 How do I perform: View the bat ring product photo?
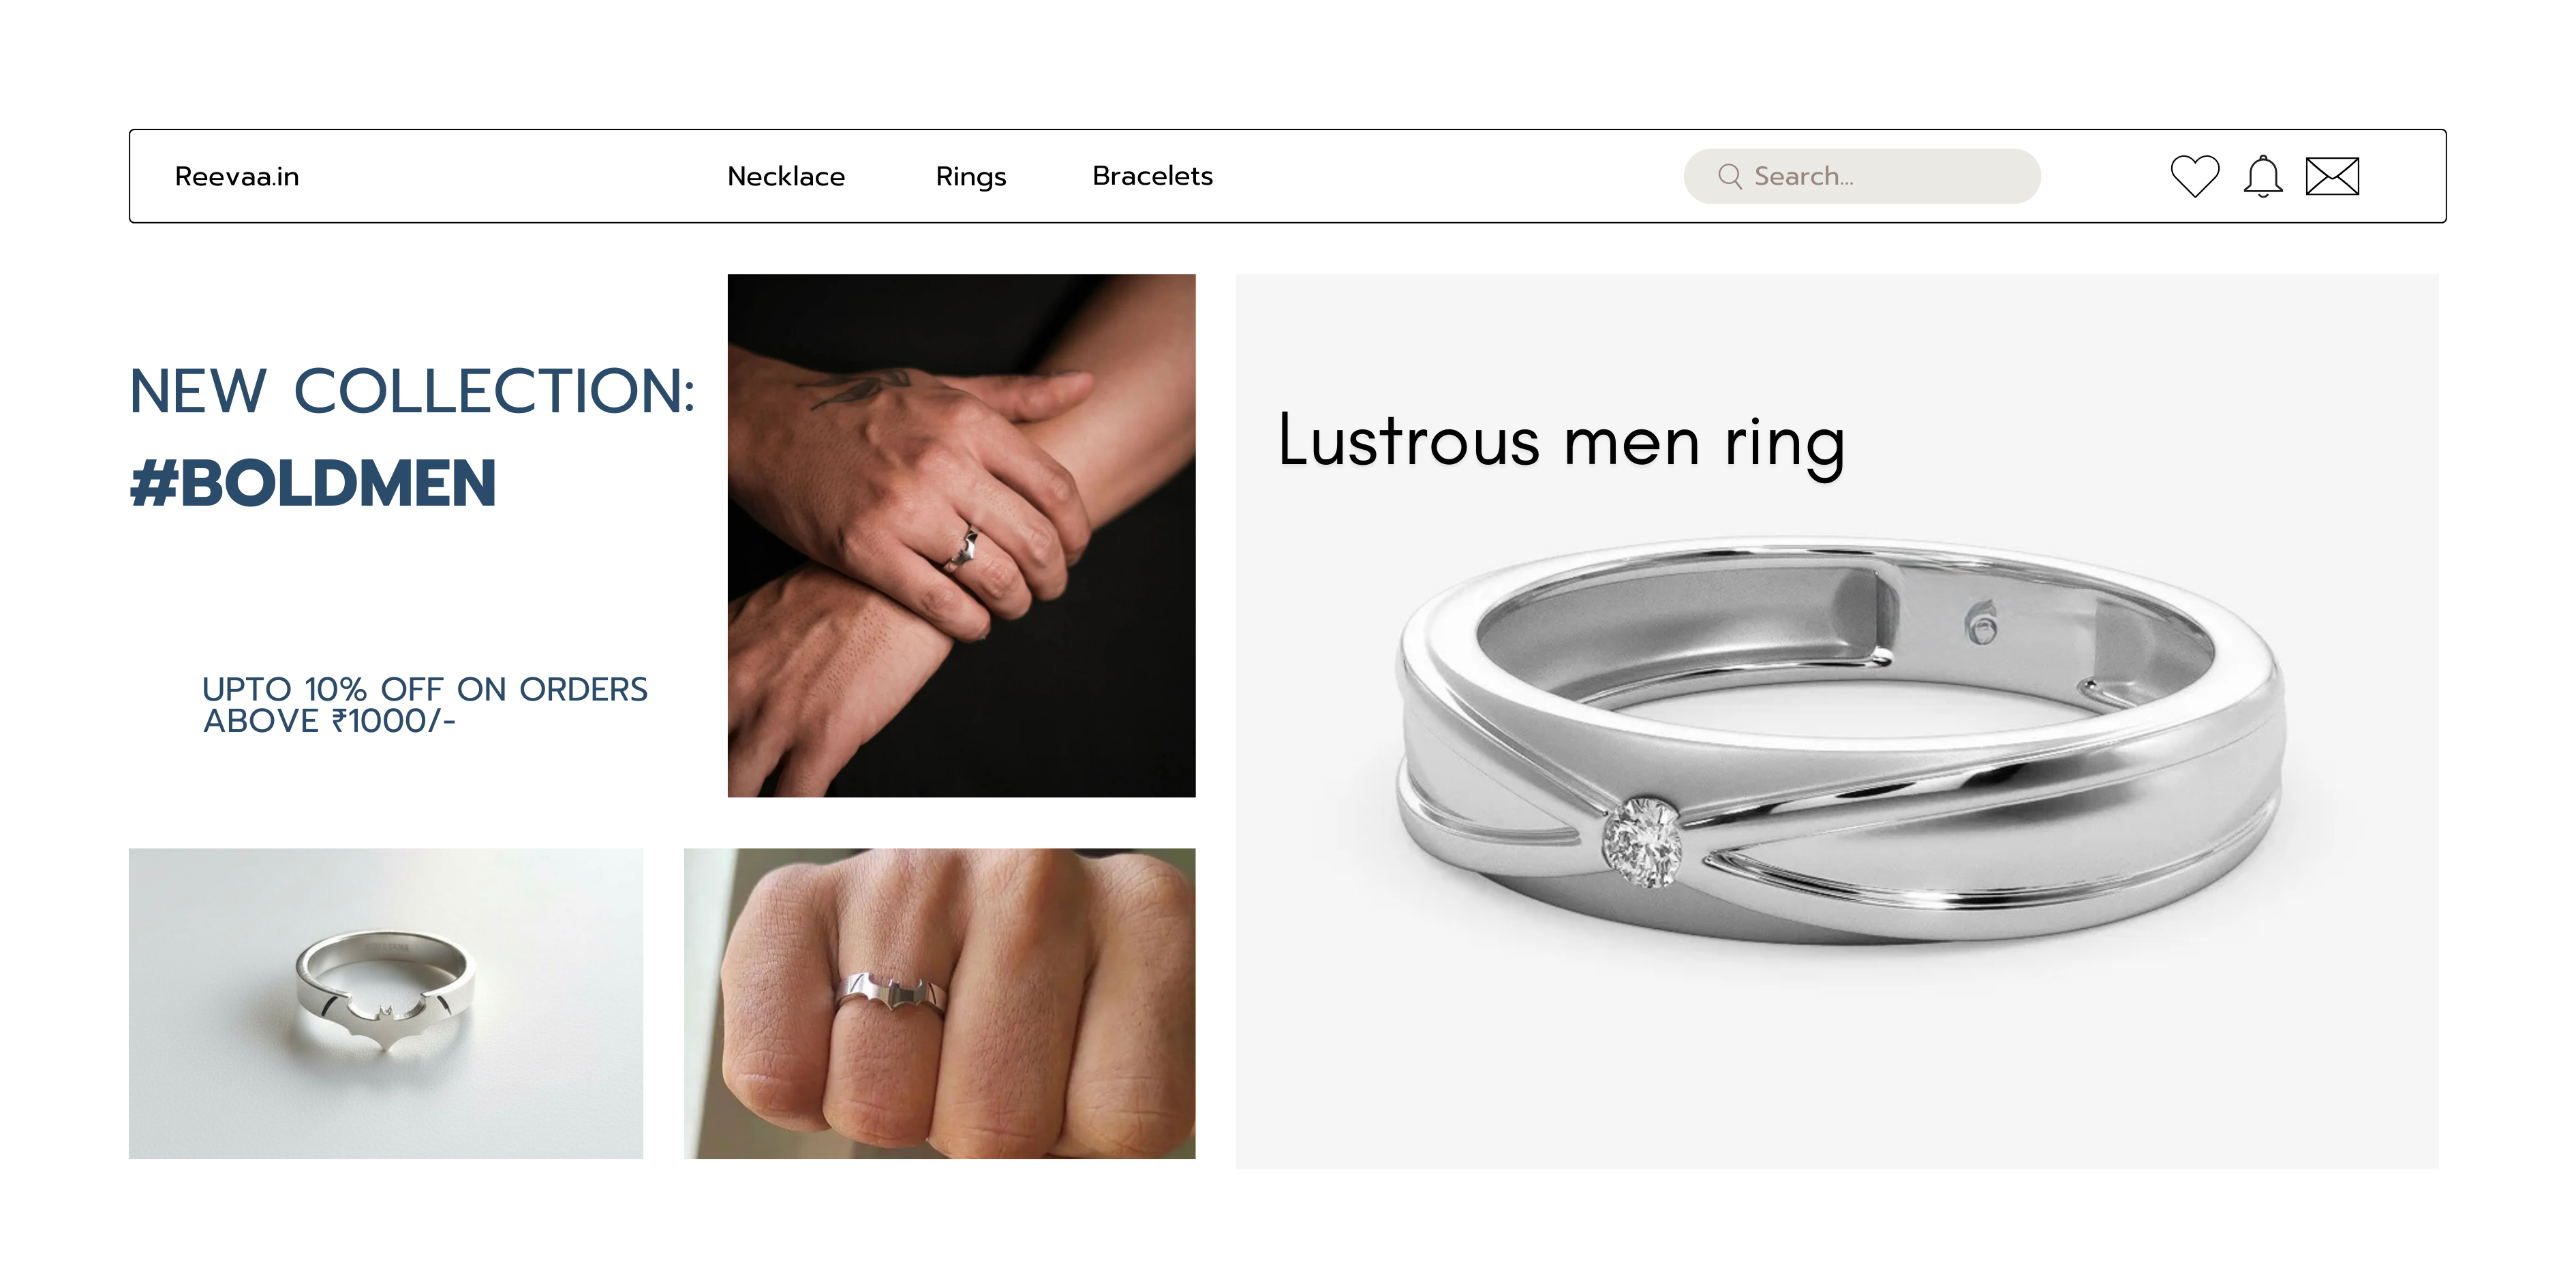coord(385,1003)
